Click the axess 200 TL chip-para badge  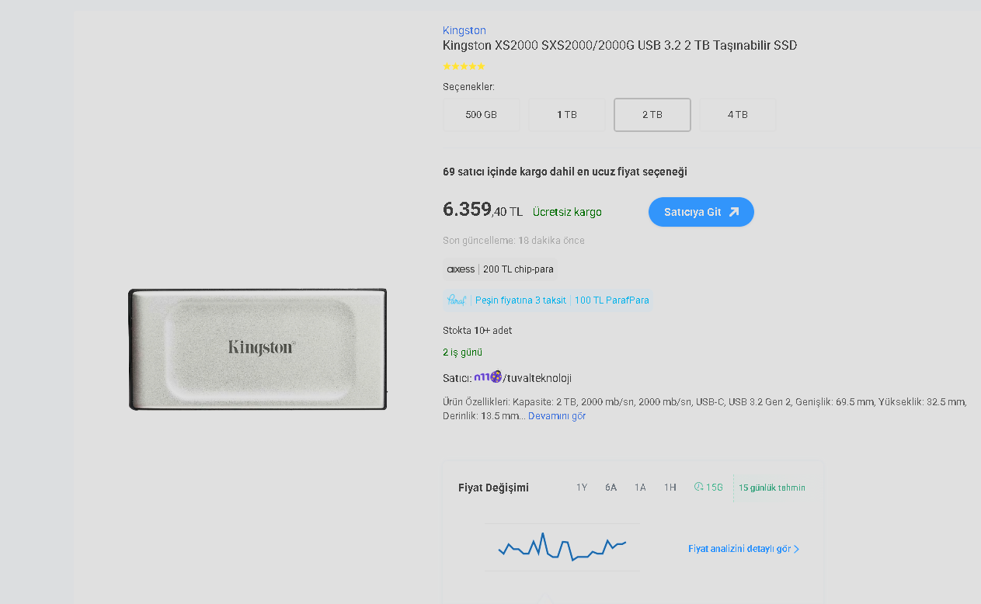pos(500,269)
